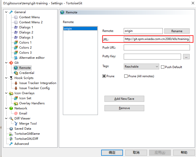The height and width of the screenshot is (157, 196).
Task: Collapse the Diff Viewer tree node
Action: pos(6,119)
